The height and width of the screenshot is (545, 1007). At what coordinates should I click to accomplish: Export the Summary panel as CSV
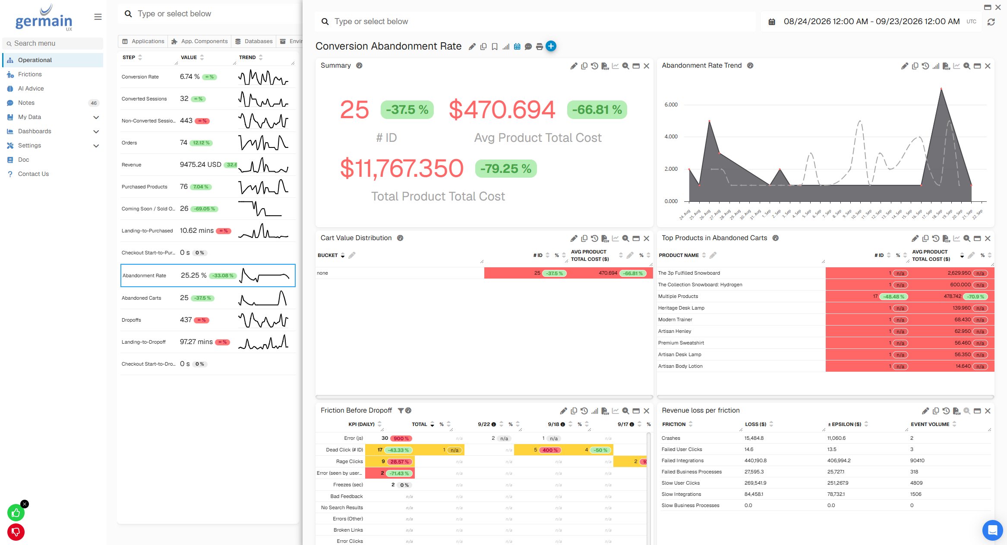pos(605,66)
